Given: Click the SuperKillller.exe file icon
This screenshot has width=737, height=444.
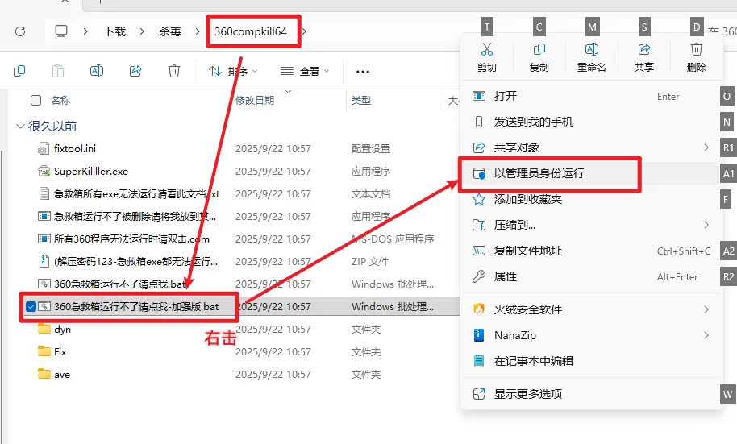Looking at the screenshot, I should tap(44, 171).
